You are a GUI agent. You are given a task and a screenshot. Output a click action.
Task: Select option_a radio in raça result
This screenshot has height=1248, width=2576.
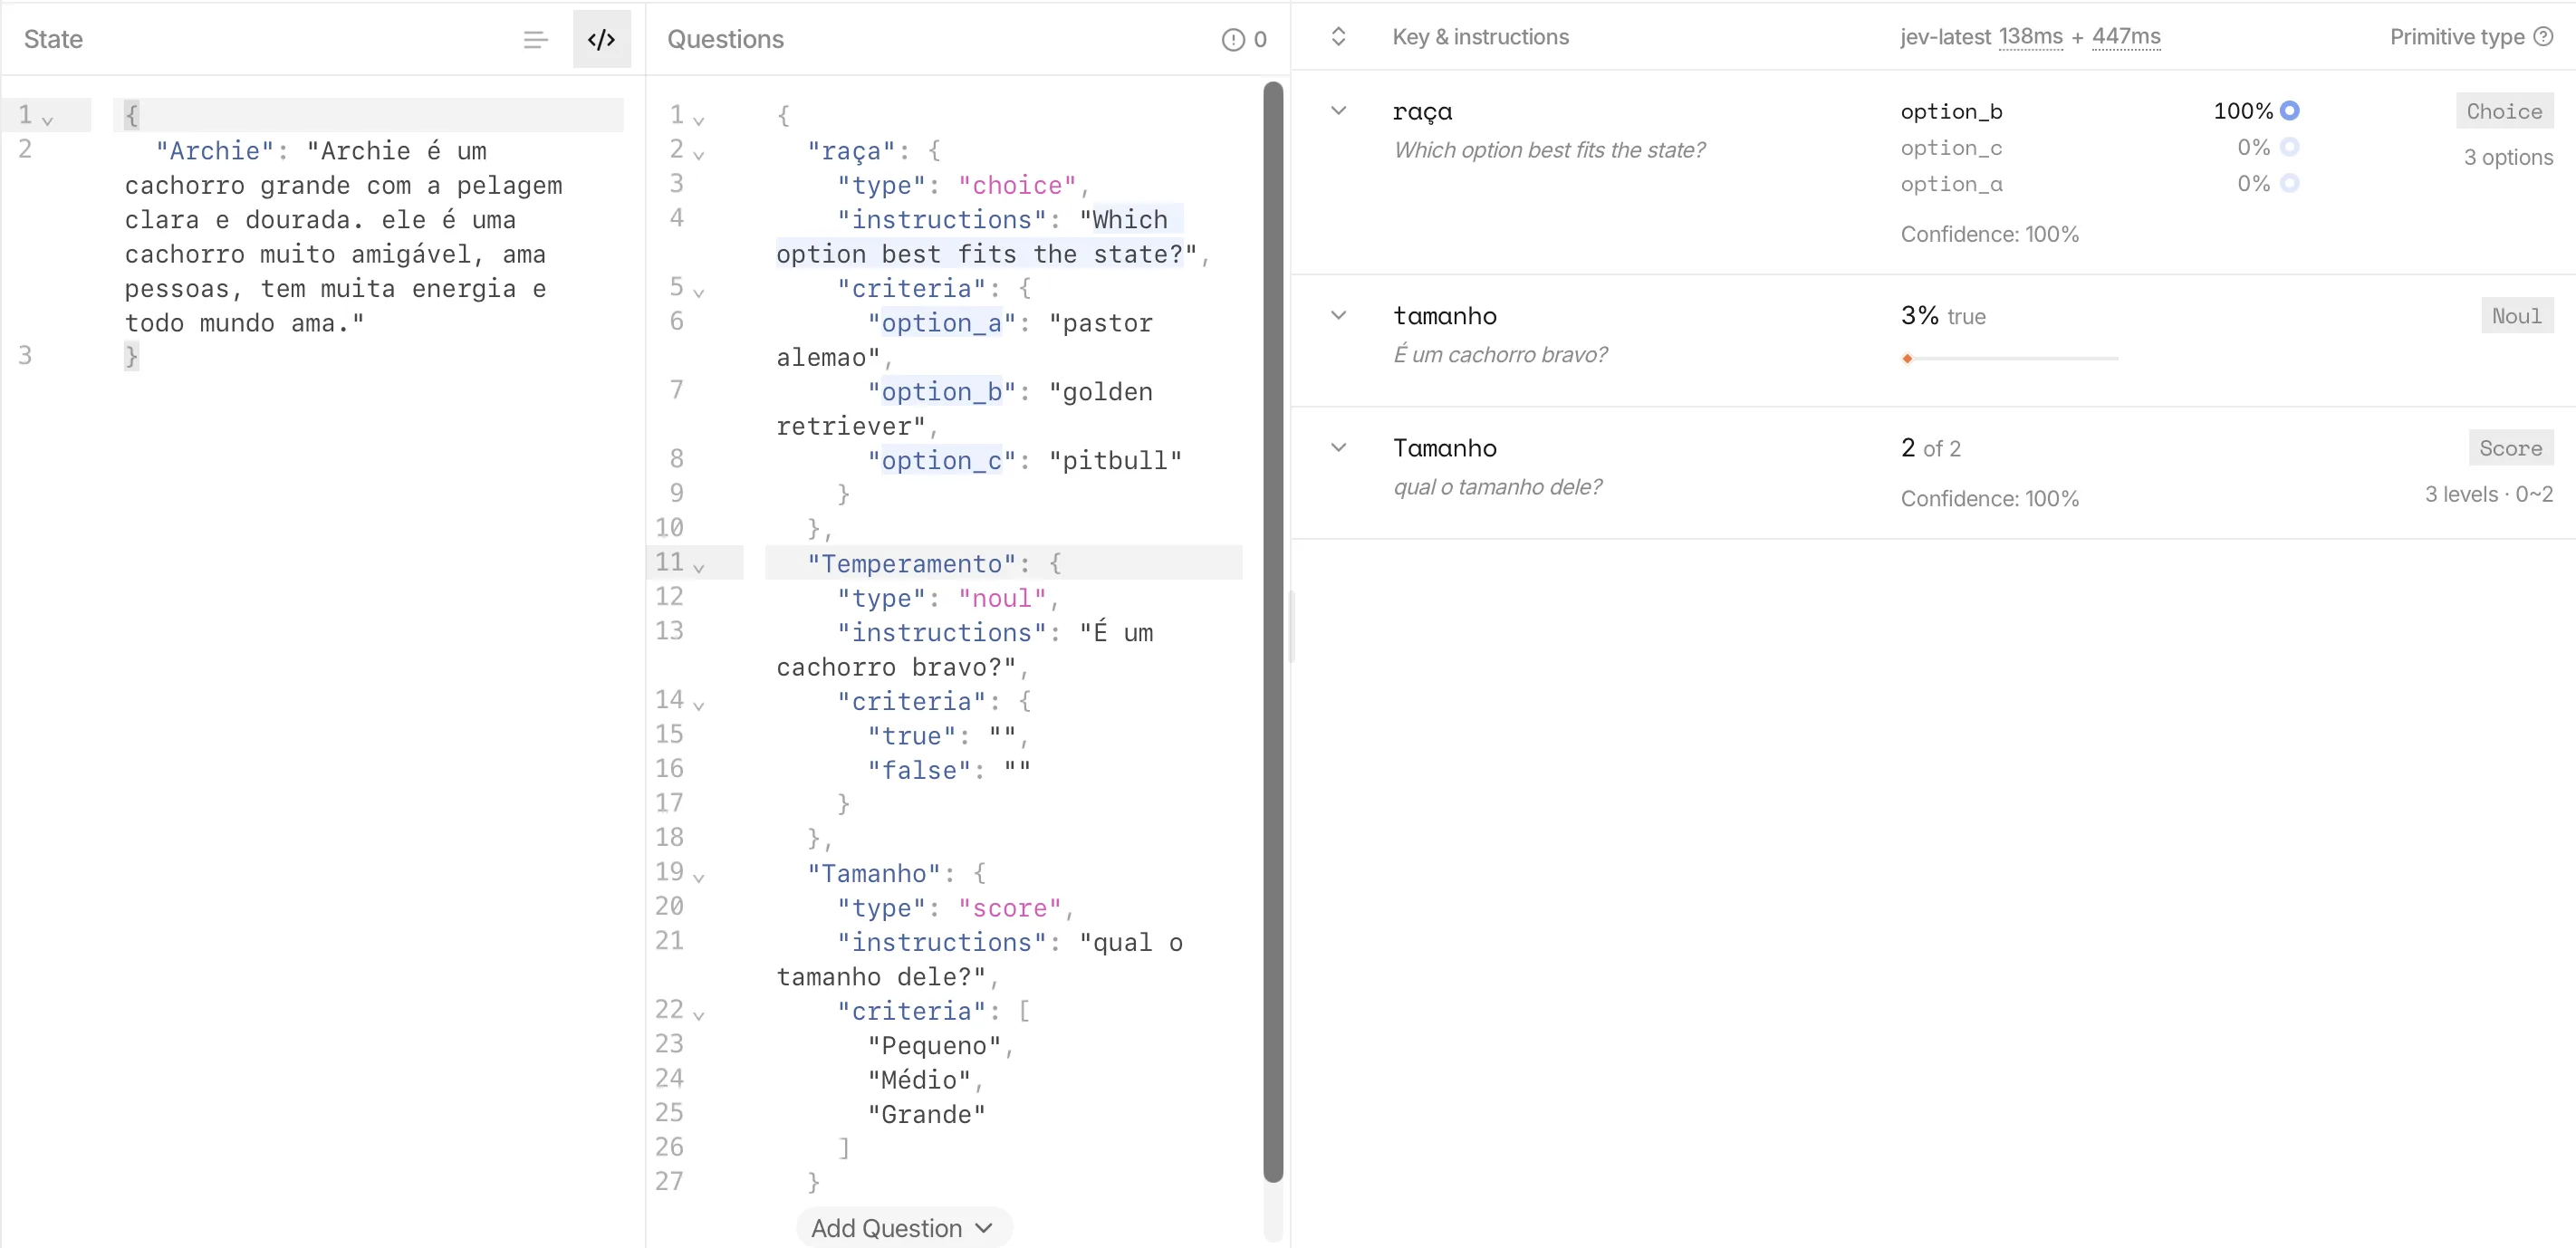coord(2290,183)
